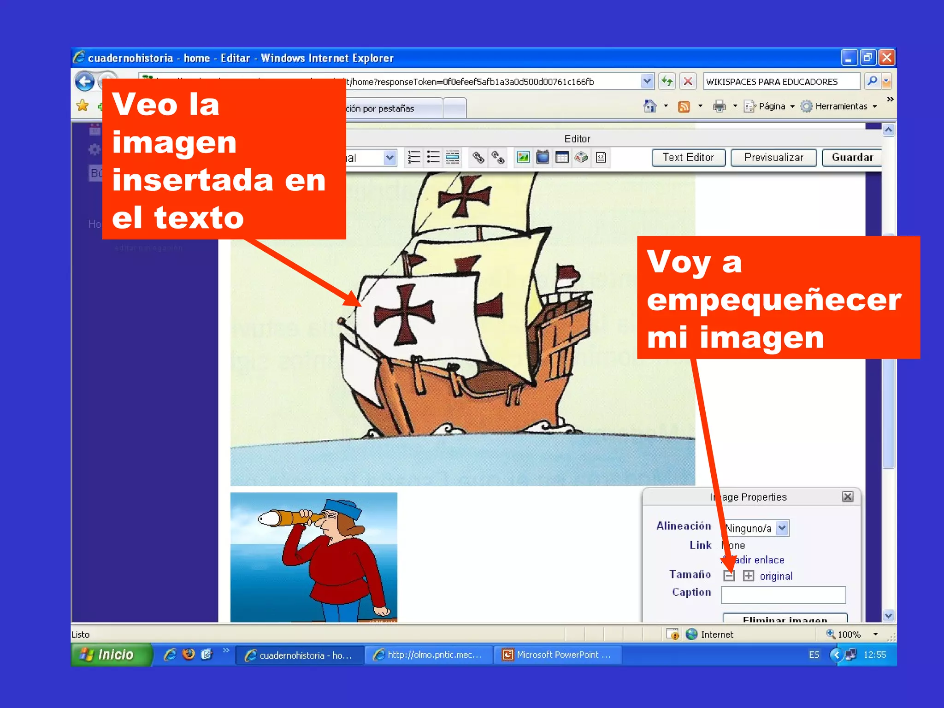Open the Inicio start menu
This screenshot has width=944, height=708.
coord(112,655)
